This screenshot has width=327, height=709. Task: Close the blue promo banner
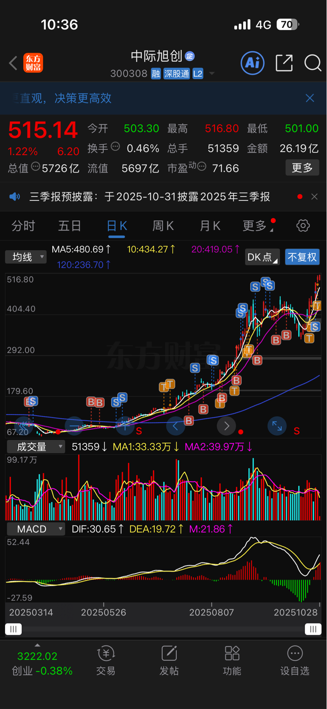[310, 98]
